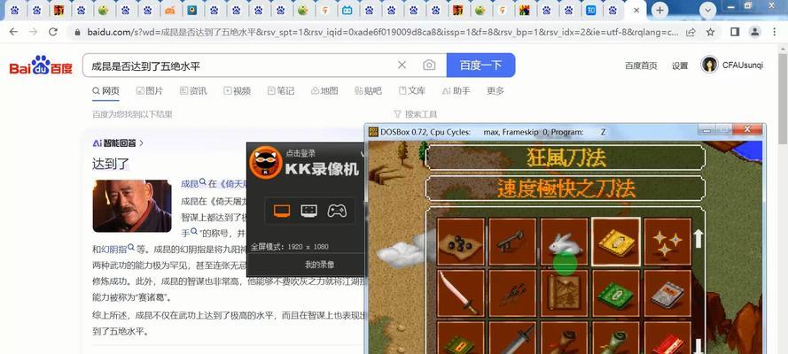Open the AI 助手 tab
788x354 pixels.
(456, 91)
